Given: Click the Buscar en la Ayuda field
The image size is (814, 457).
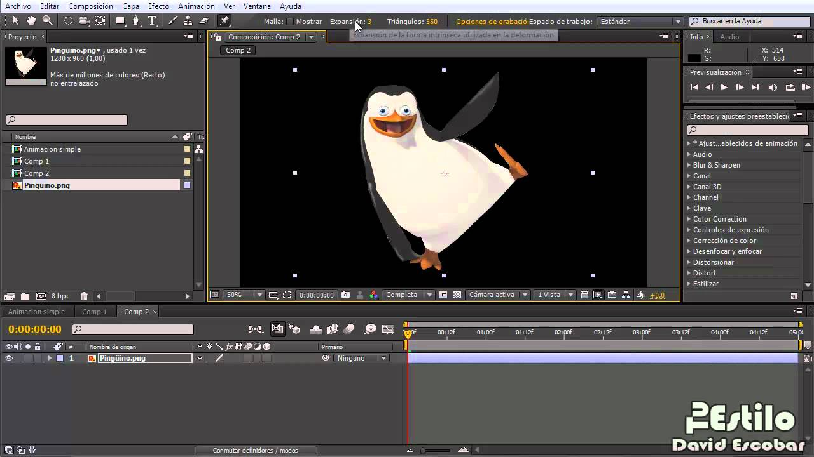Looking at the screenshot, I should 750,22.
